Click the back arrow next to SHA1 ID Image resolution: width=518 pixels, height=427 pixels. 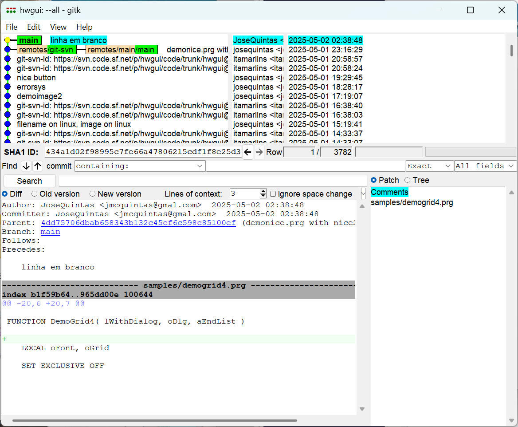click(248, 152)
